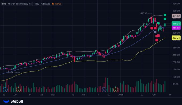
Task: Click the Micron Technology Inc name
Action: point(20,4)
